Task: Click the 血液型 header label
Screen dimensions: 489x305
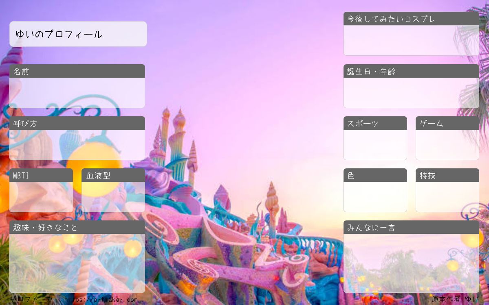Action: click(113, 175)
